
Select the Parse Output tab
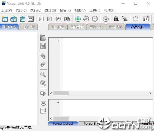[63, 124]
